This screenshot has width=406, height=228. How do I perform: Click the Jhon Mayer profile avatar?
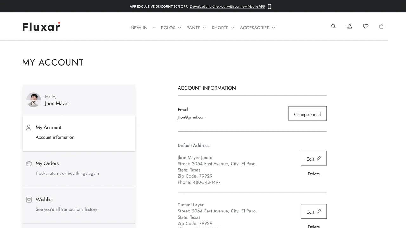click(x=34, y=100)
